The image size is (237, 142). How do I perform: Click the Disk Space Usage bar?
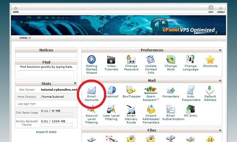[x=57, y=114]
